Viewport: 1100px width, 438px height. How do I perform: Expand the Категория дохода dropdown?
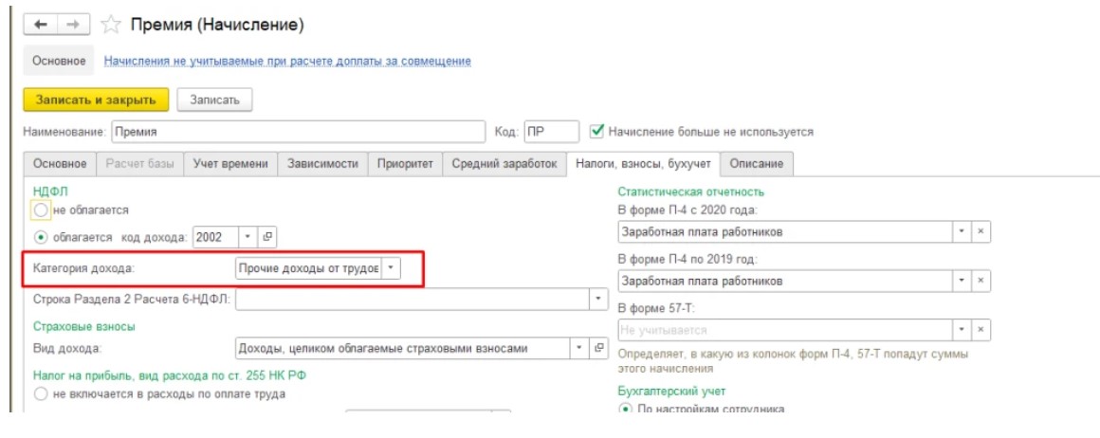pos(392,268)
